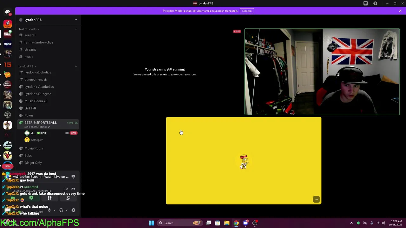Open the Cult server icon
406x228 pixels.
pos(8,115)
